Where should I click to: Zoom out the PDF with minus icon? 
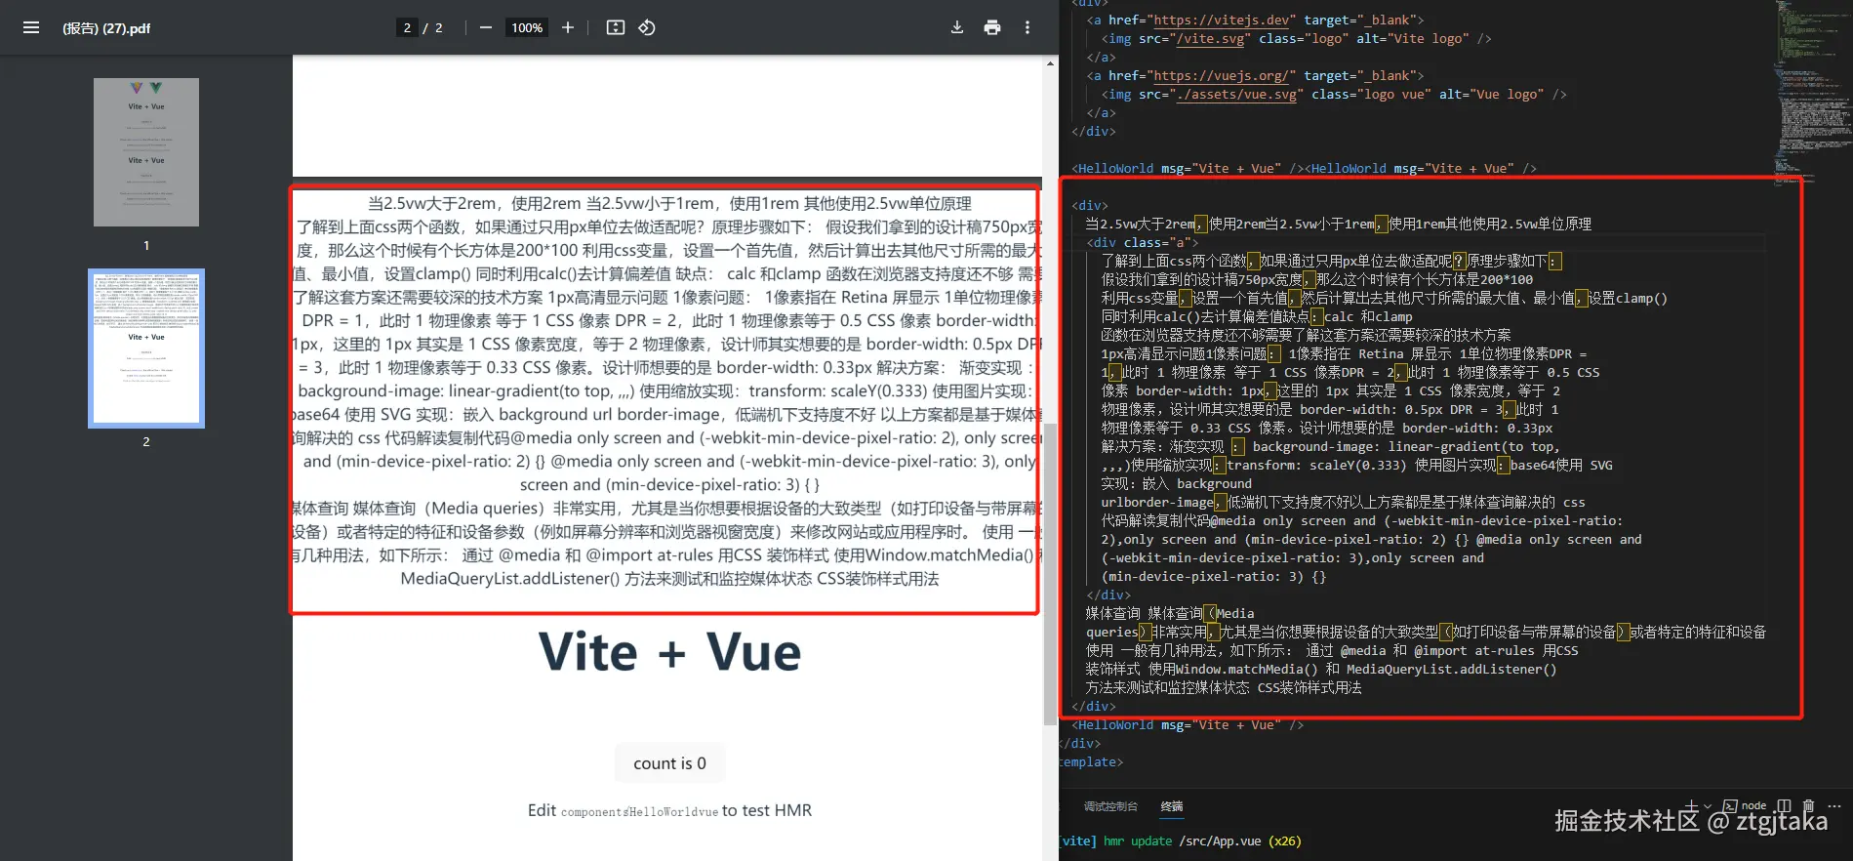pos(485,27)
